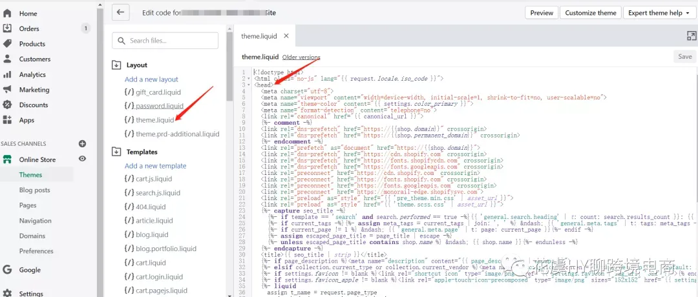Screen dimensions: 698x297
Task: Open the Expert theme help dropdown
Action: (659, 13)
